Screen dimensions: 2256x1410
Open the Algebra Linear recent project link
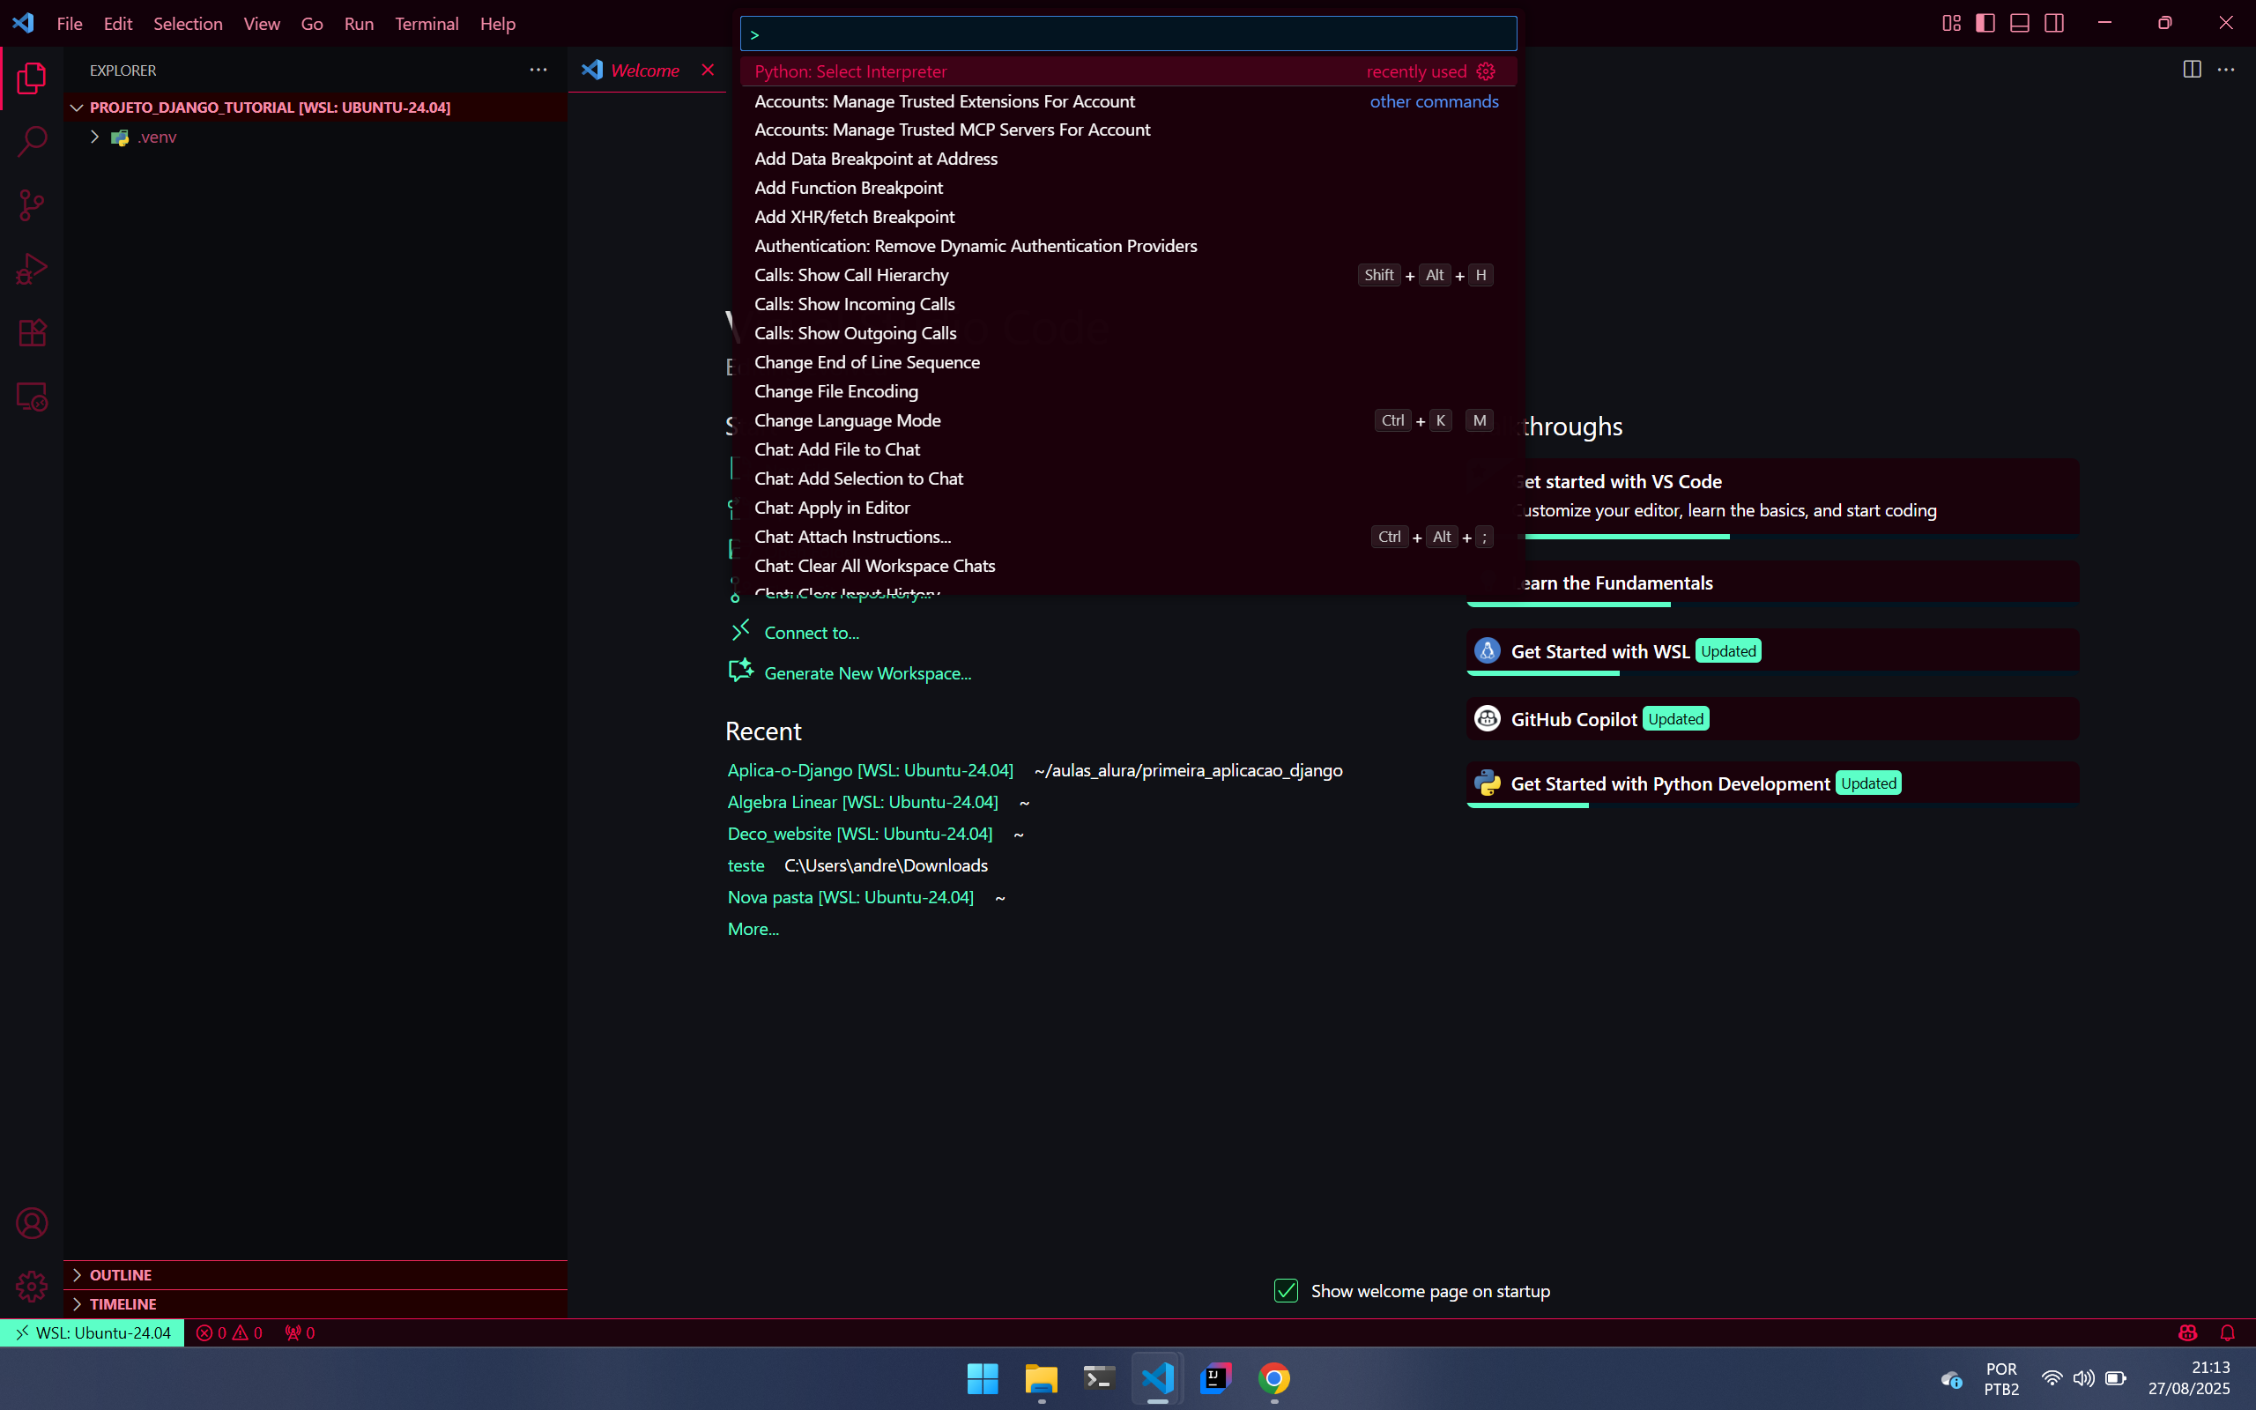(x=863, y=802)
